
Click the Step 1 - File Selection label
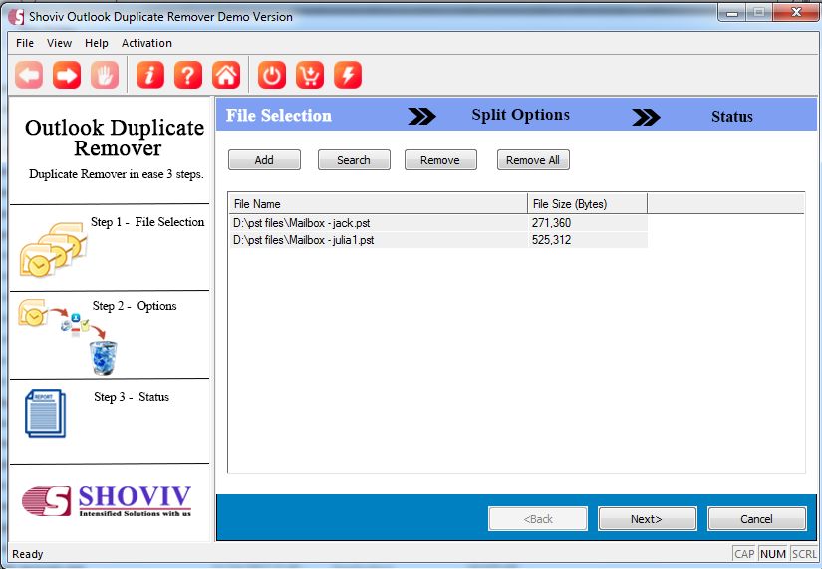tap(147, 222)
